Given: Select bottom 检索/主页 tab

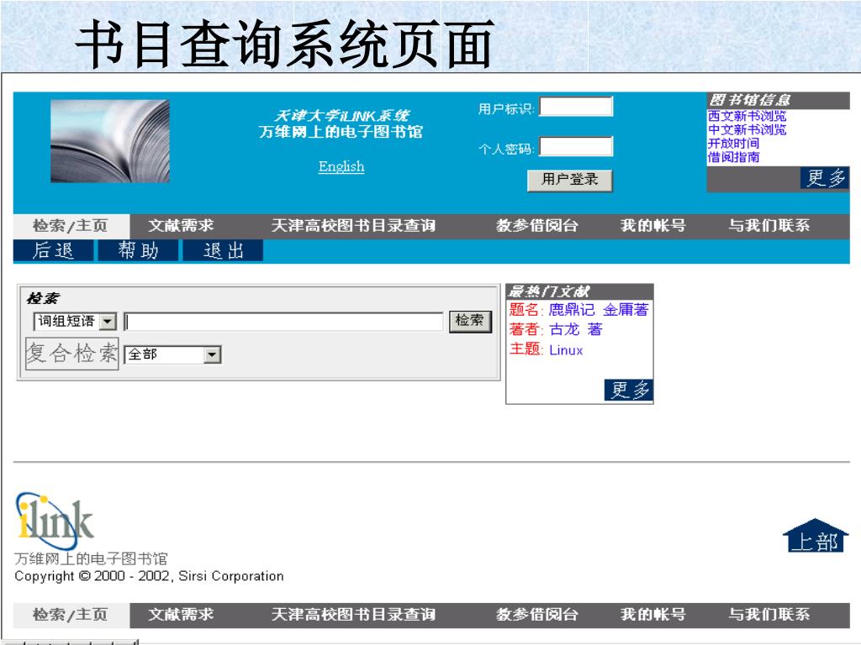Looking at the screenshot, I should [71, 615].
